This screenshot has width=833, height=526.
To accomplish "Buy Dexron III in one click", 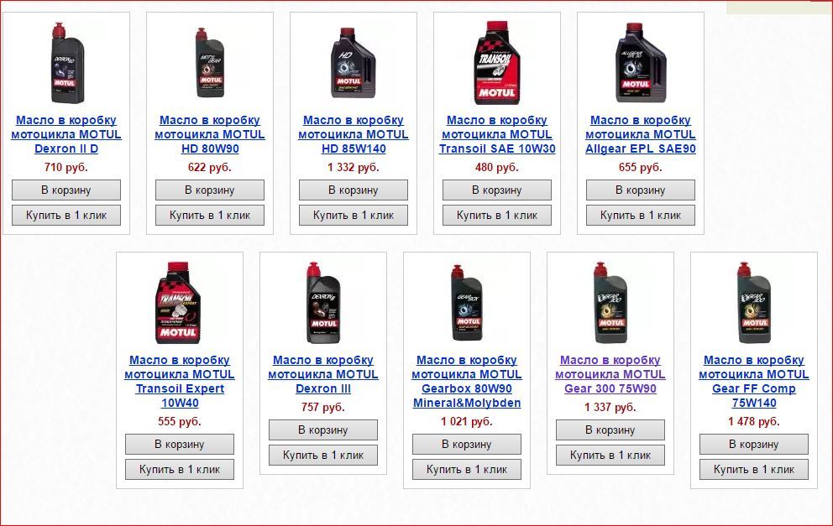I will coord(323,455).
